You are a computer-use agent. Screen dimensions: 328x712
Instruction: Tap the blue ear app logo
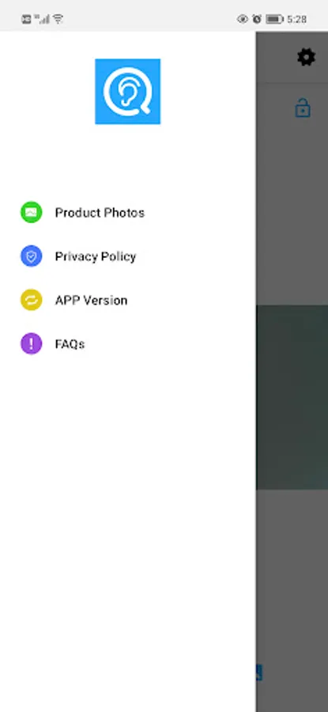click(x=127, y=91)
